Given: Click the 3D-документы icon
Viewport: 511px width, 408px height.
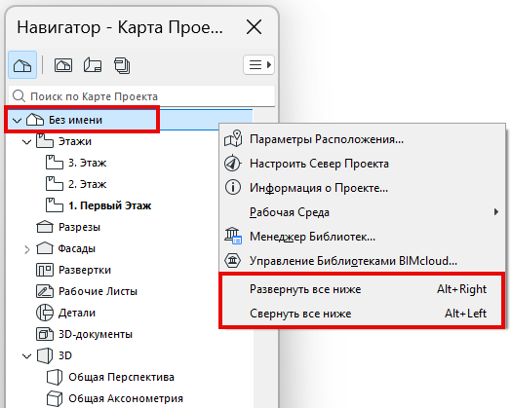Looking at the screenshot, I should point(45,334).
